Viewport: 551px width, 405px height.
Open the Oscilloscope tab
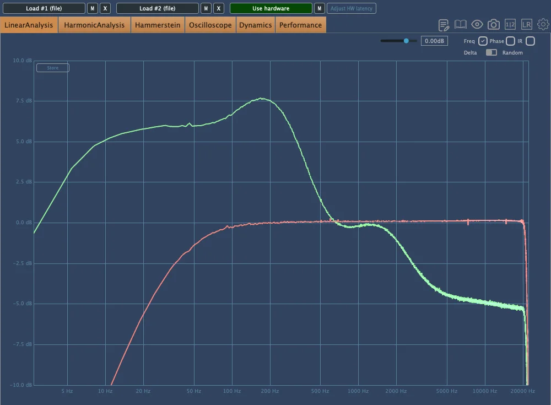coord(210,25)
